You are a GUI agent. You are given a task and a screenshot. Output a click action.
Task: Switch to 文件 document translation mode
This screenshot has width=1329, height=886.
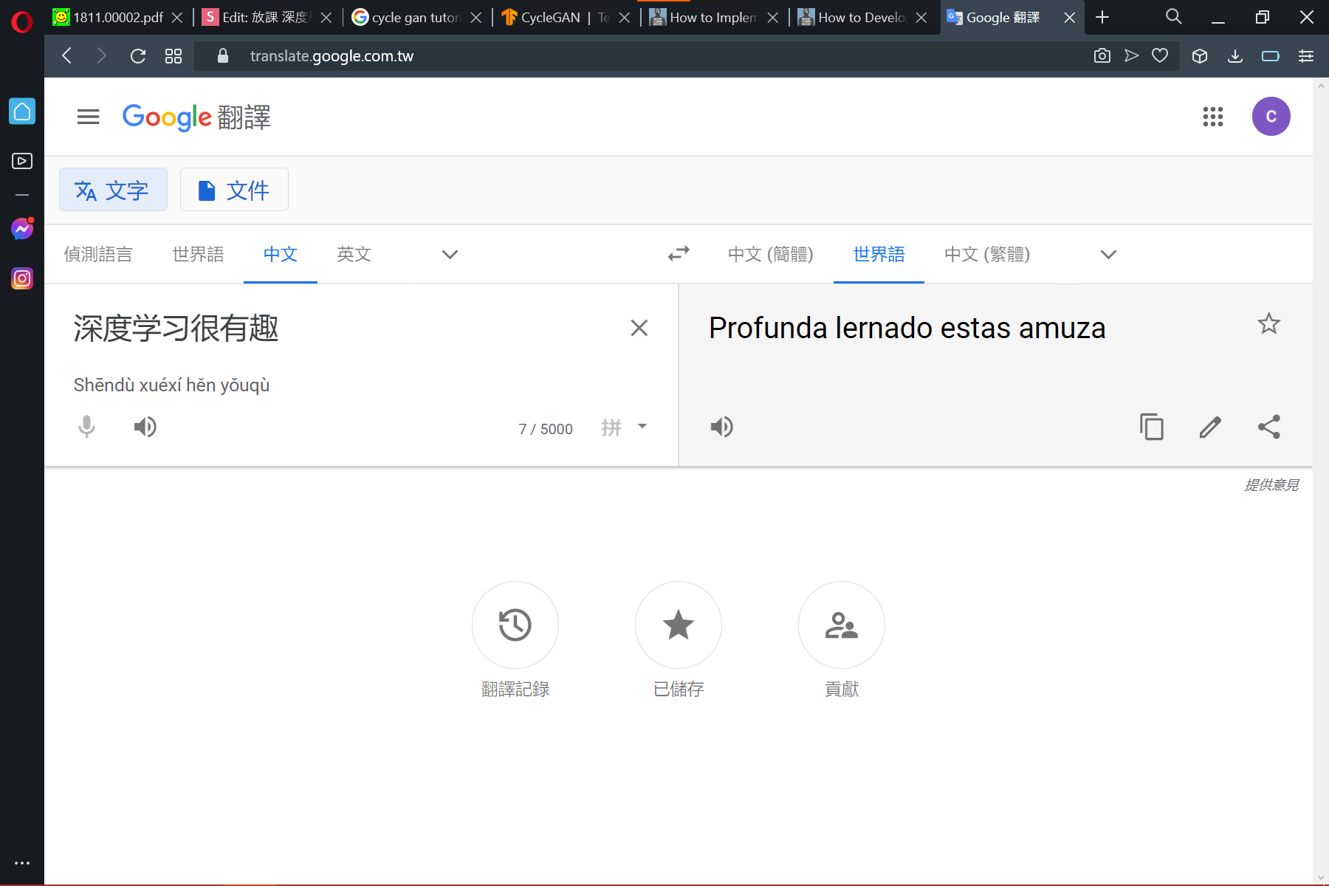click(234, 190)
